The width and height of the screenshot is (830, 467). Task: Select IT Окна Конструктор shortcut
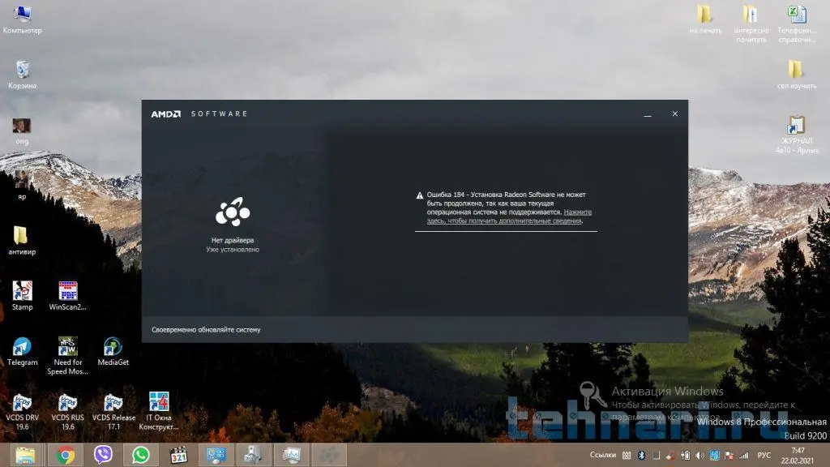click(159, 411)
